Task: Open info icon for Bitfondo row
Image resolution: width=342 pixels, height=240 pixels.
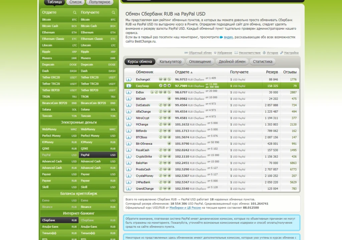Action: tap(129, 131)
